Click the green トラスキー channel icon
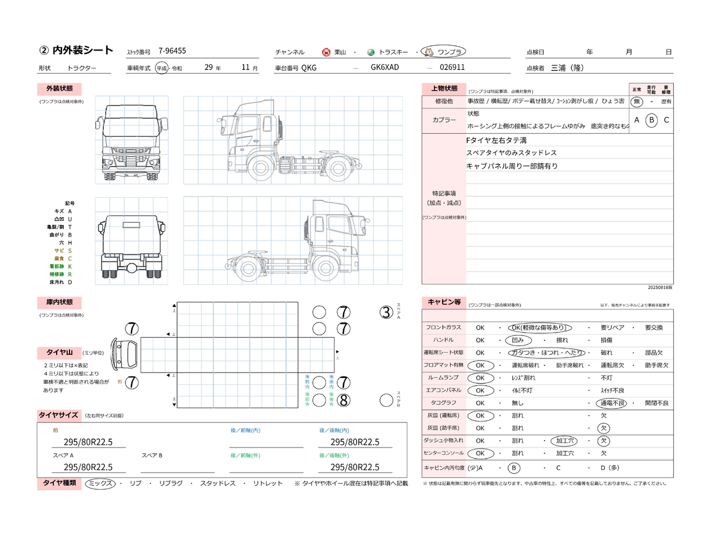Viewport: 711px width, 533px height. [371, 52]
